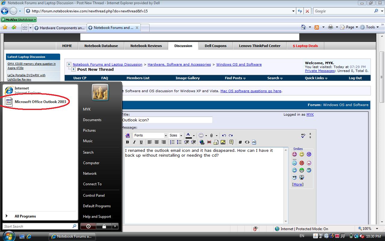Insert the green big grin smiley
The width and height of the screenshot is (385, 241).
302,170
